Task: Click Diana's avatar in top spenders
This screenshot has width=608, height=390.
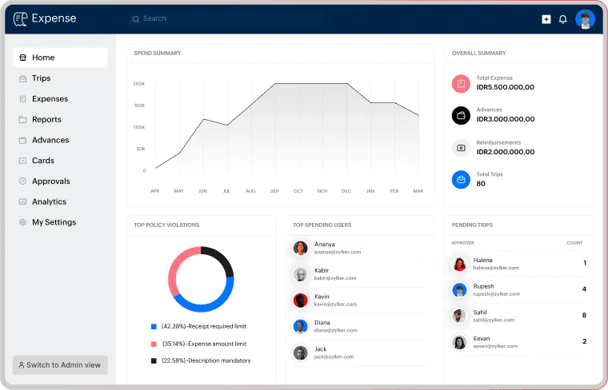Action: point(300,327)
